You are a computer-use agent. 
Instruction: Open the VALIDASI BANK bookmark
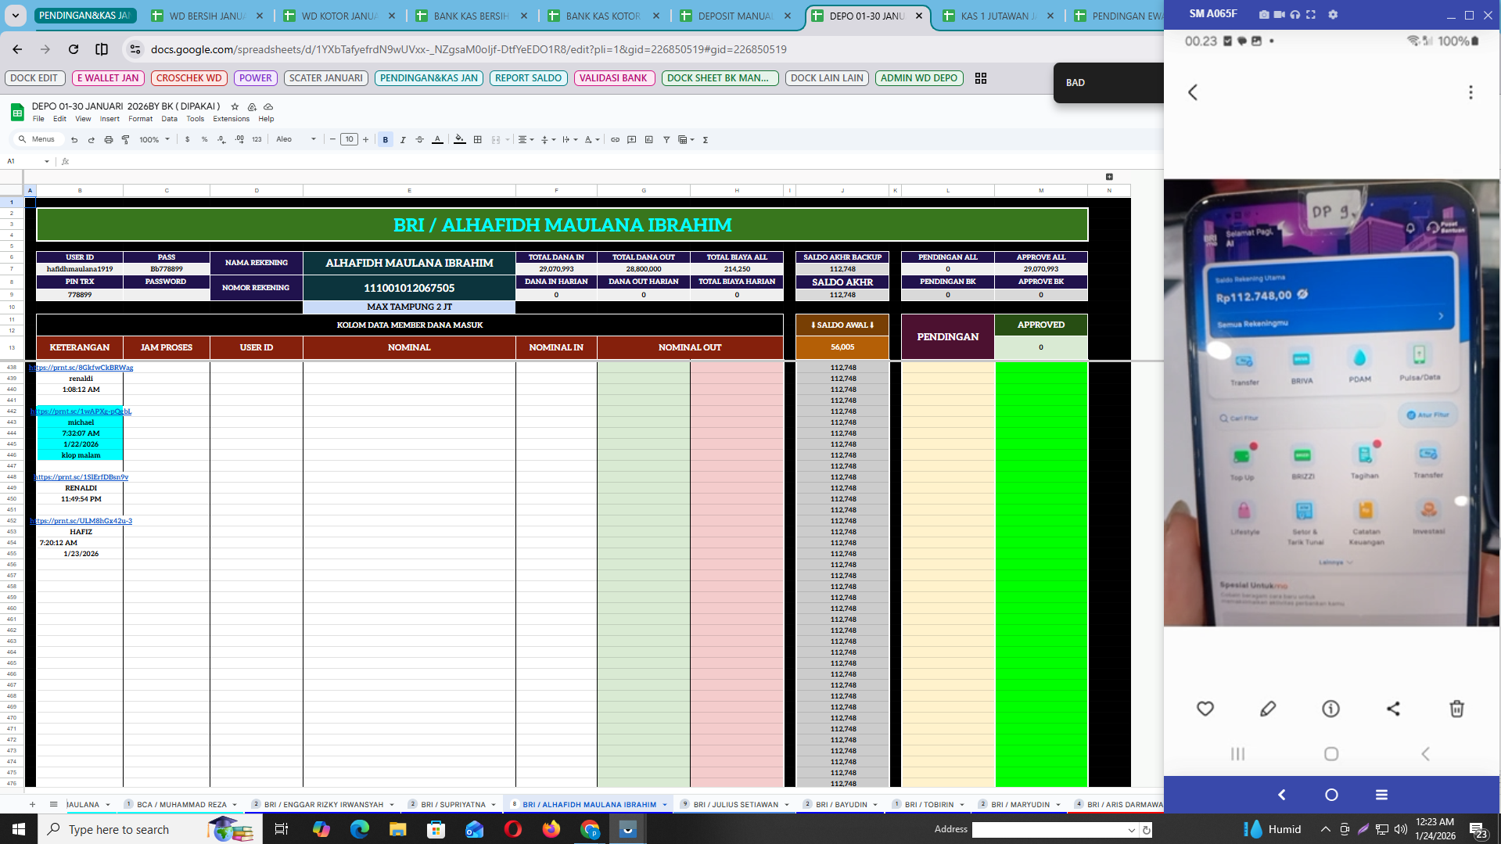pos(613,78)
